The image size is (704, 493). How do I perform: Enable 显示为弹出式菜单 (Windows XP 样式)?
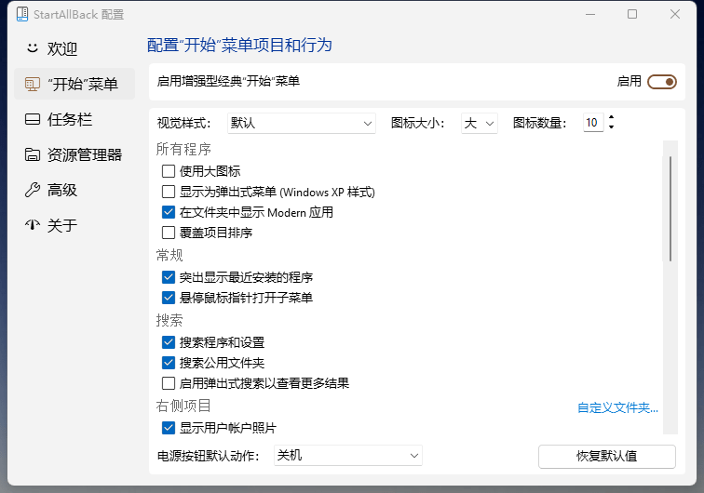(169, 192)
